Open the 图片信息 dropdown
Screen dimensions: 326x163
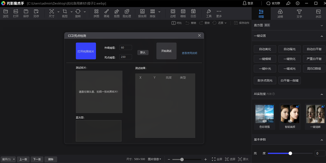point(154,159)
